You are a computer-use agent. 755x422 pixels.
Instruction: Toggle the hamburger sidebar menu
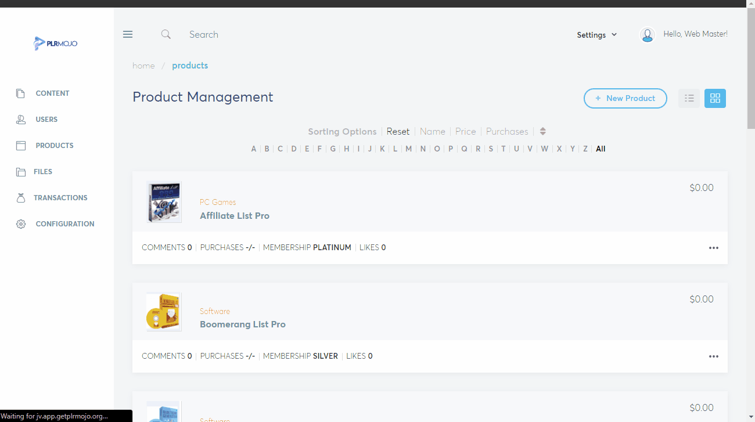(x=128, y=34)
